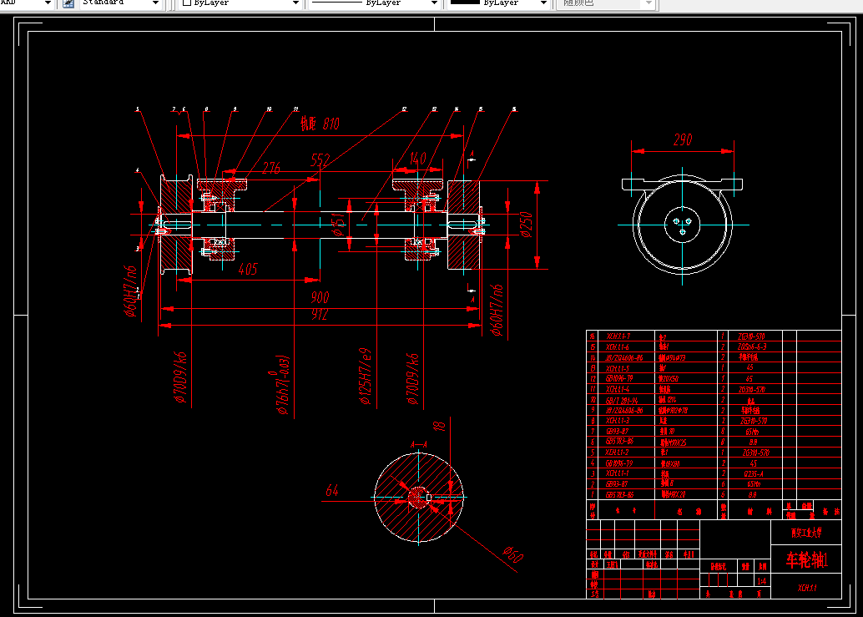Select the 810 track gauge dimension text
Viewport: 863px width, 617px height.
coord(320,124)
